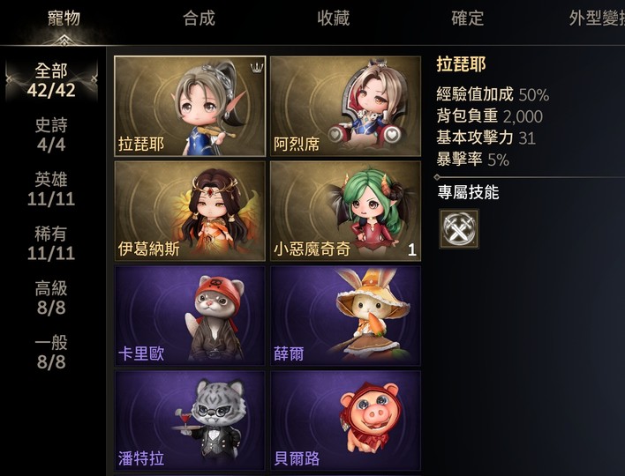The image size is (625, 476).
Task: Show 稀有 11/11 pets only
Action: (x=51, y=243)
